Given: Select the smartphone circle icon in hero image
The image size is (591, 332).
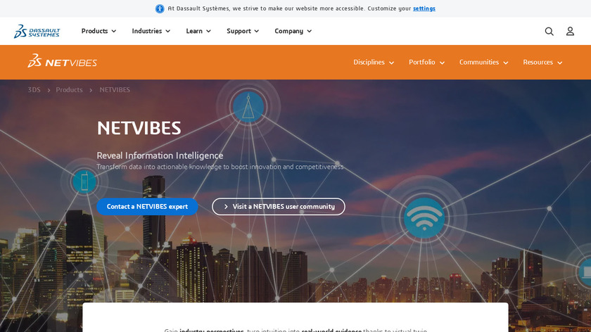Looking at the screenshot, I should pyautogui.click(x=84, y=181).
